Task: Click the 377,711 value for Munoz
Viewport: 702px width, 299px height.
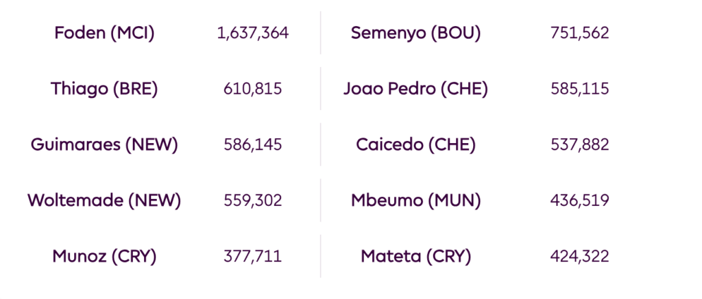Action: click(252, 257)
